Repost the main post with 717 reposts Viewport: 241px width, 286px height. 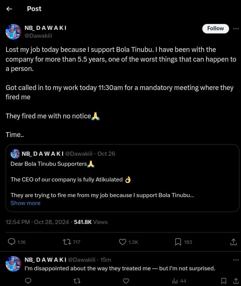click(67, 242)
